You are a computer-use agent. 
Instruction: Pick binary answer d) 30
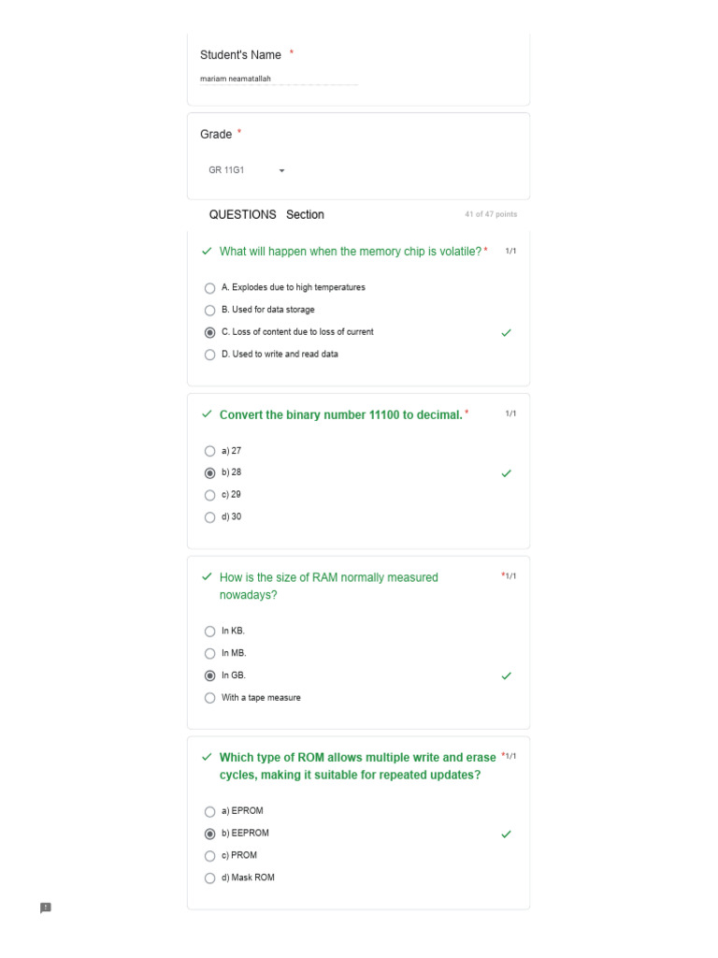click(209, 517)
